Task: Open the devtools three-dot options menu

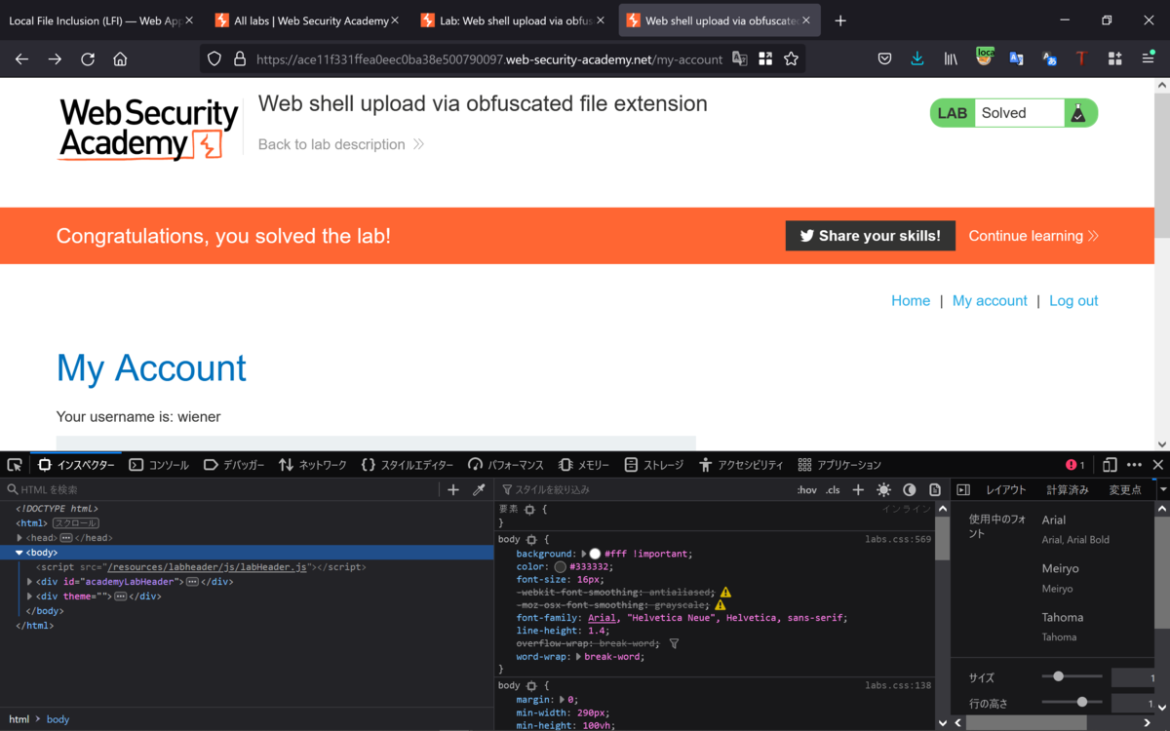Action: [1134, 465]
